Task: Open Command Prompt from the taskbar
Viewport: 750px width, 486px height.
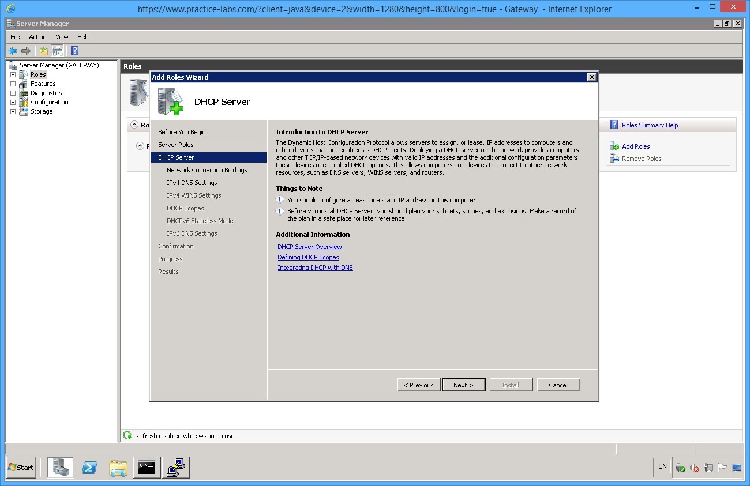Action: point(147,468)
